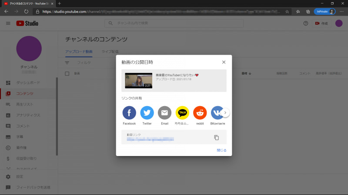The image size is (348, 195).
Task: Click the 視聴回数 column header
Action: pos(281,73)
